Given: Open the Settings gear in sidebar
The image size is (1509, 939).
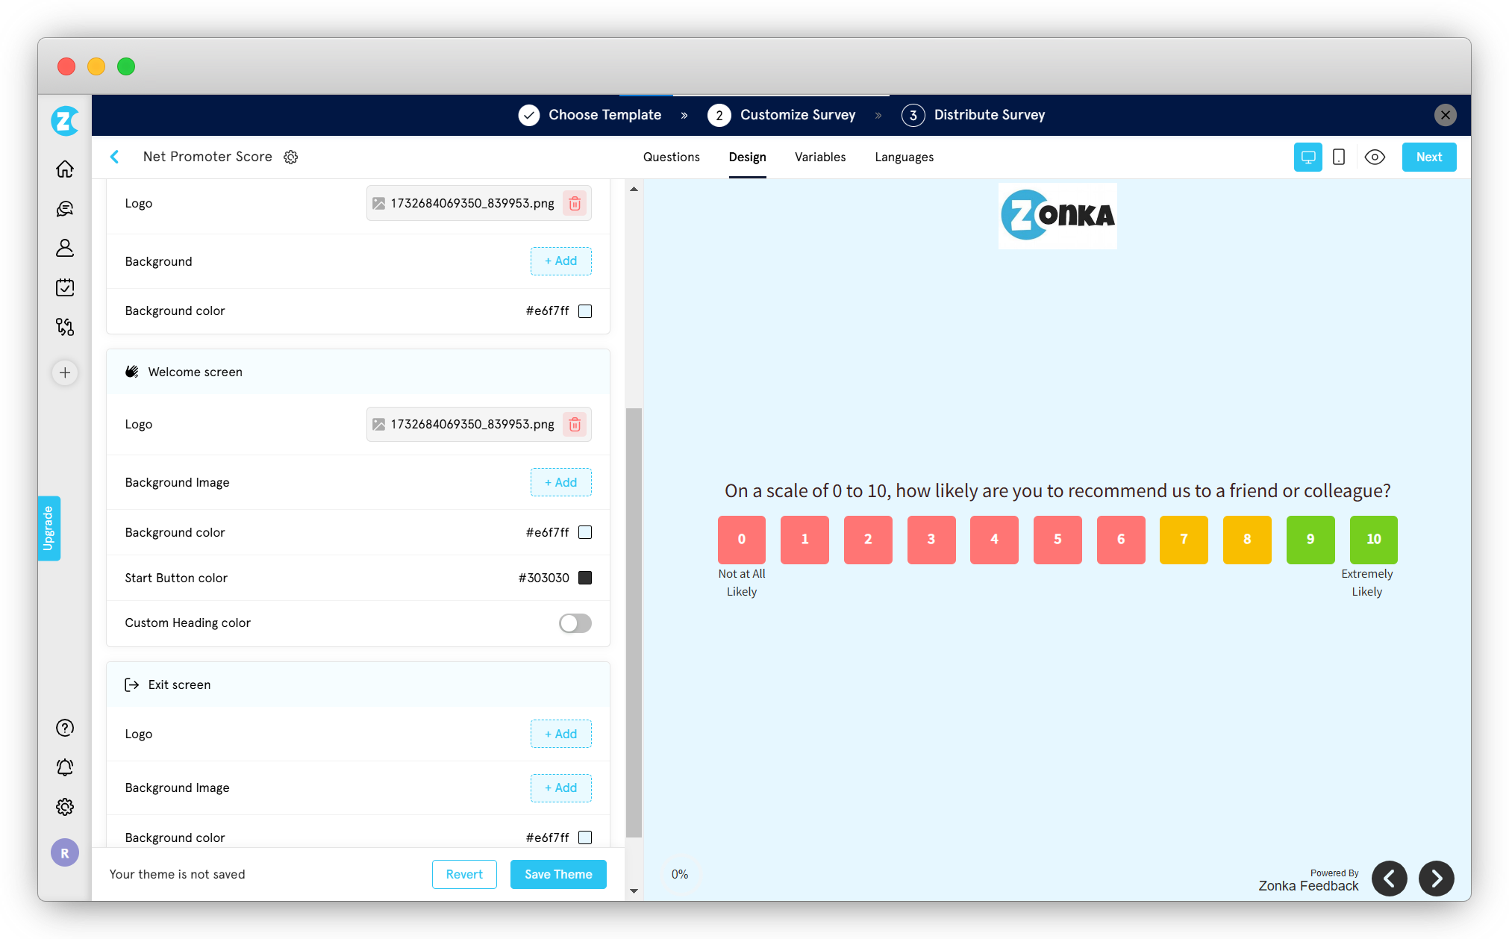Looking at the screenshot, I should point(65,807).
